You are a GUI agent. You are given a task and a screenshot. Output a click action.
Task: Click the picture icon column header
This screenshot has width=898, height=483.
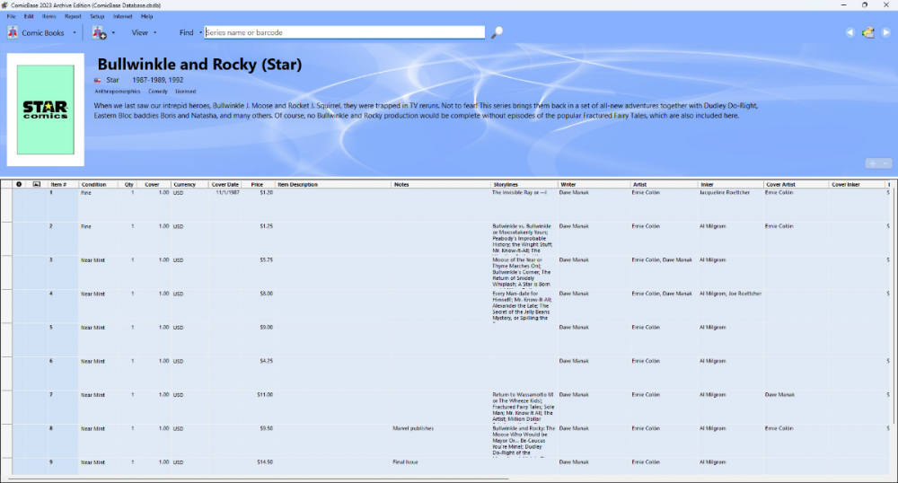(37, 184)
